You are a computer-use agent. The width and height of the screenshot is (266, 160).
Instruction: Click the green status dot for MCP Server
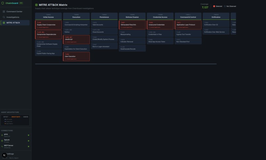(28, 146)
